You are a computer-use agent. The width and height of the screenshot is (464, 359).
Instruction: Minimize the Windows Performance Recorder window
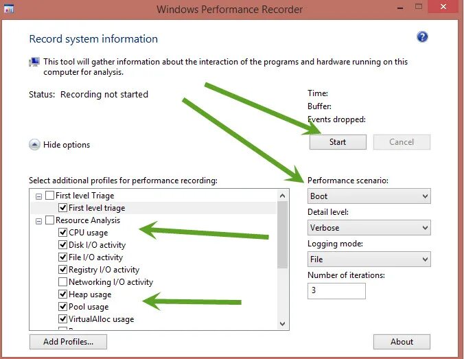[x=400, y=8]
